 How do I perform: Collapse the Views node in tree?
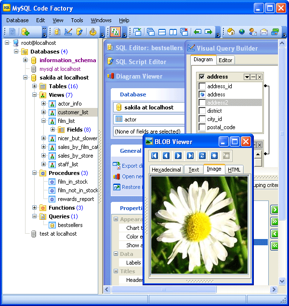35,95
